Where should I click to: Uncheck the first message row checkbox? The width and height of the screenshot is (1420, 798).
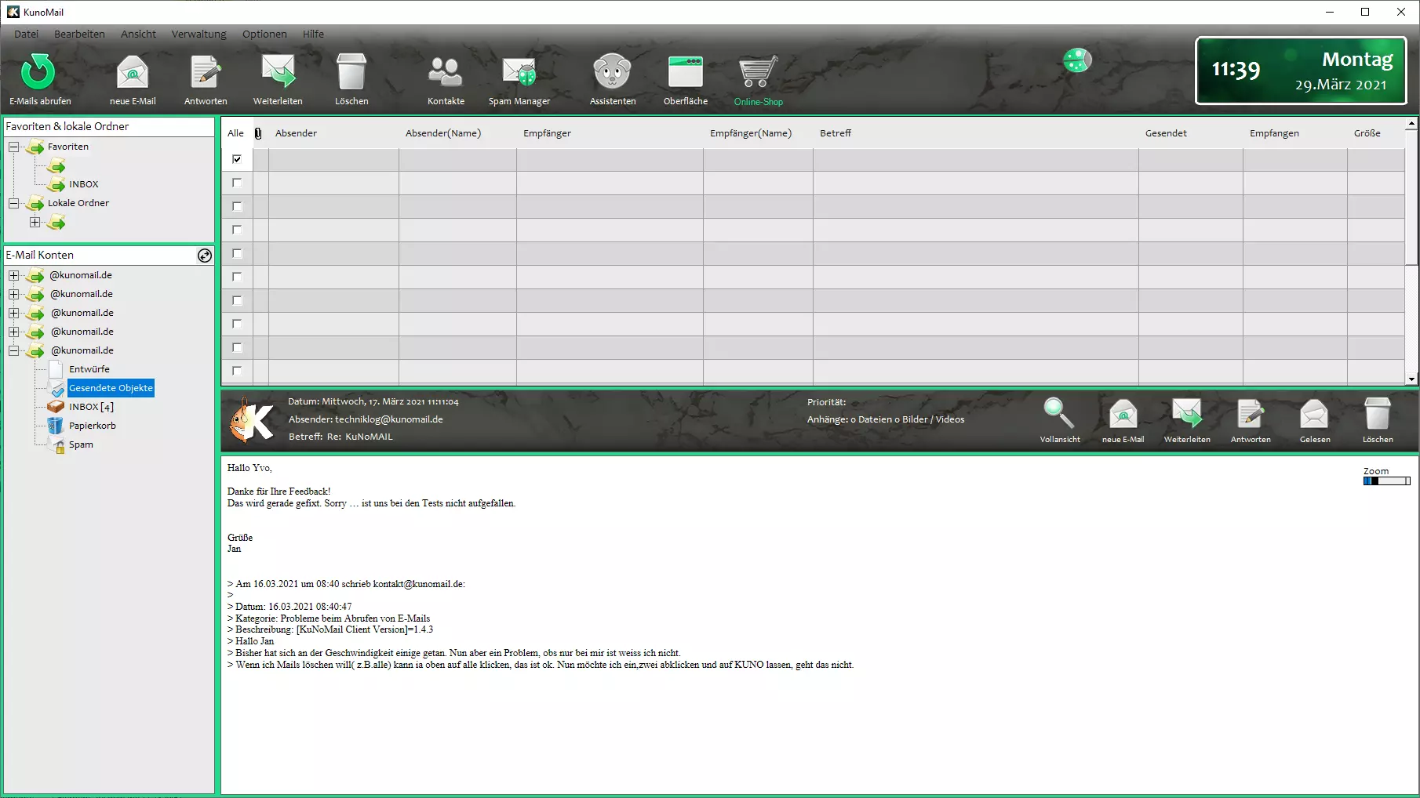237,159
